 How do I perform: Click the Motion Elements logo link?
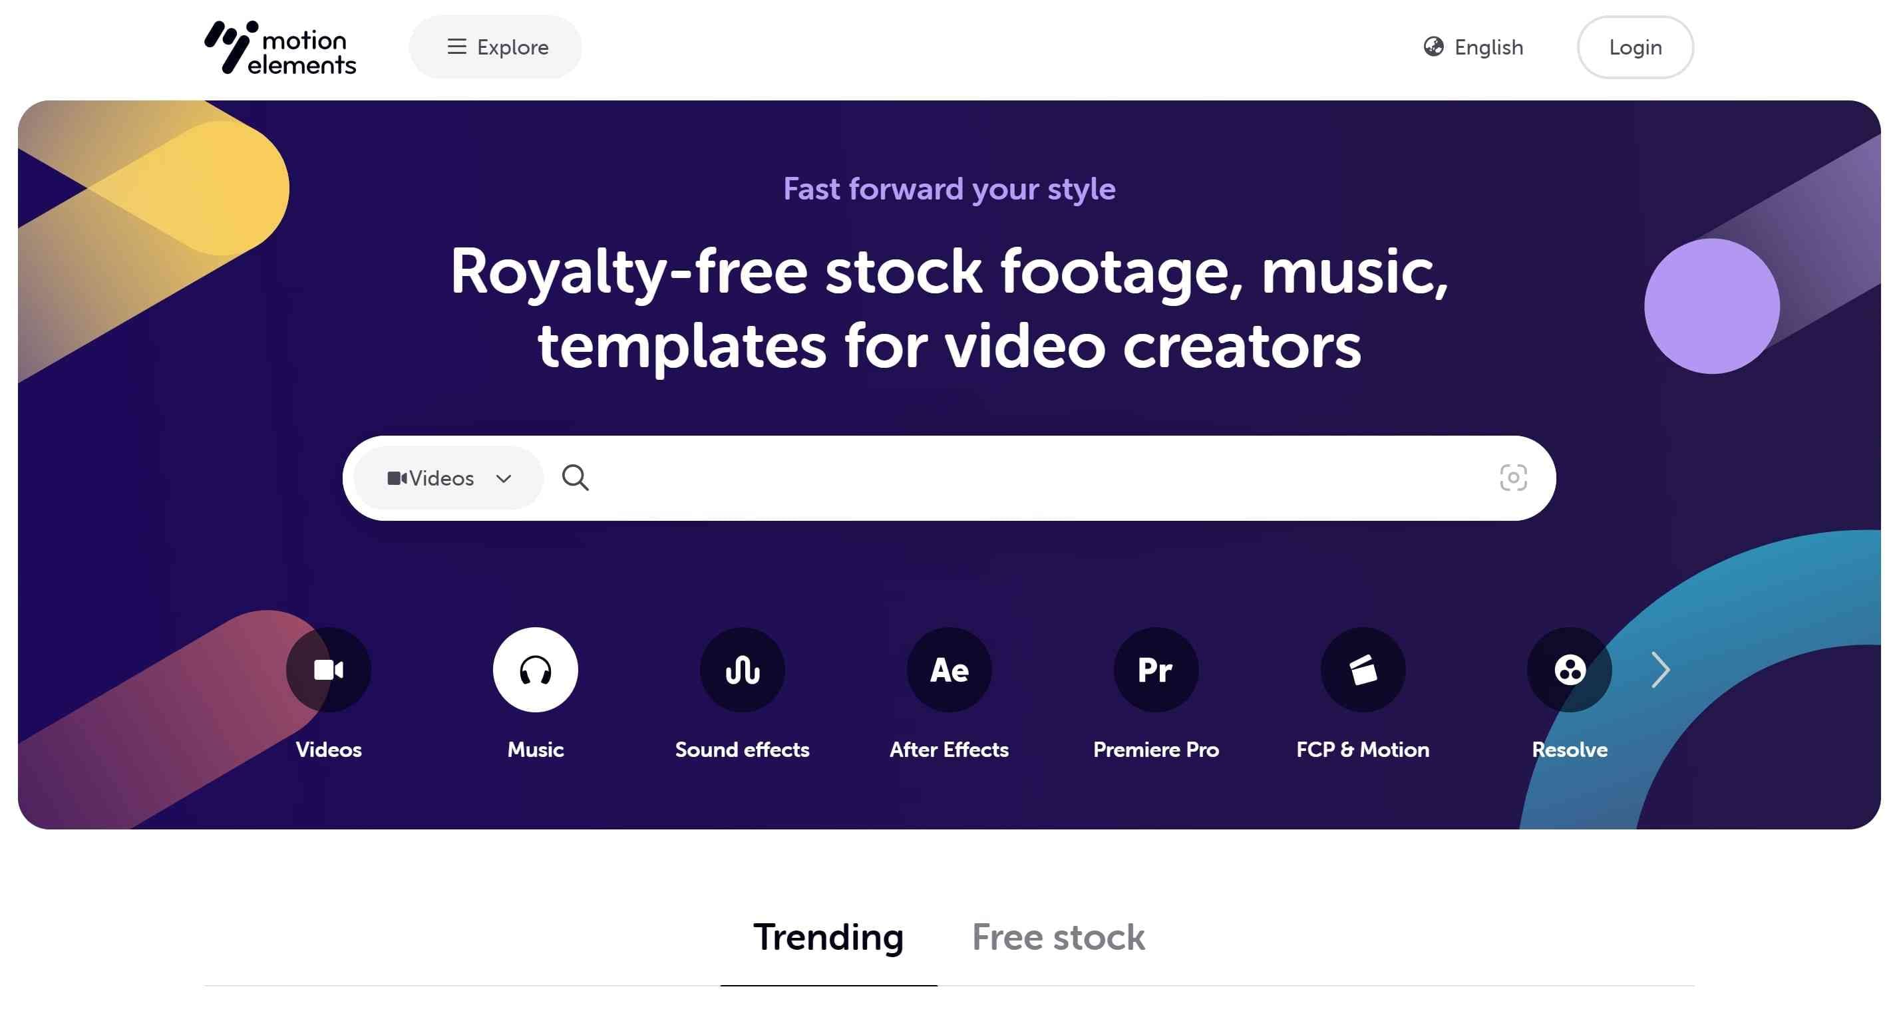coord(283,47)
